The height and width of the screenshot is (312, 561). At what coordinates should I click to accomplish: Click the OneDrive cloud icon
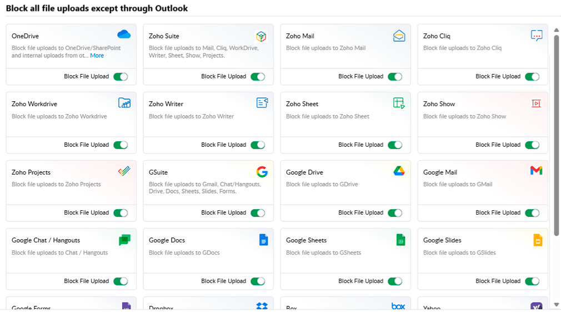point(124,34)
